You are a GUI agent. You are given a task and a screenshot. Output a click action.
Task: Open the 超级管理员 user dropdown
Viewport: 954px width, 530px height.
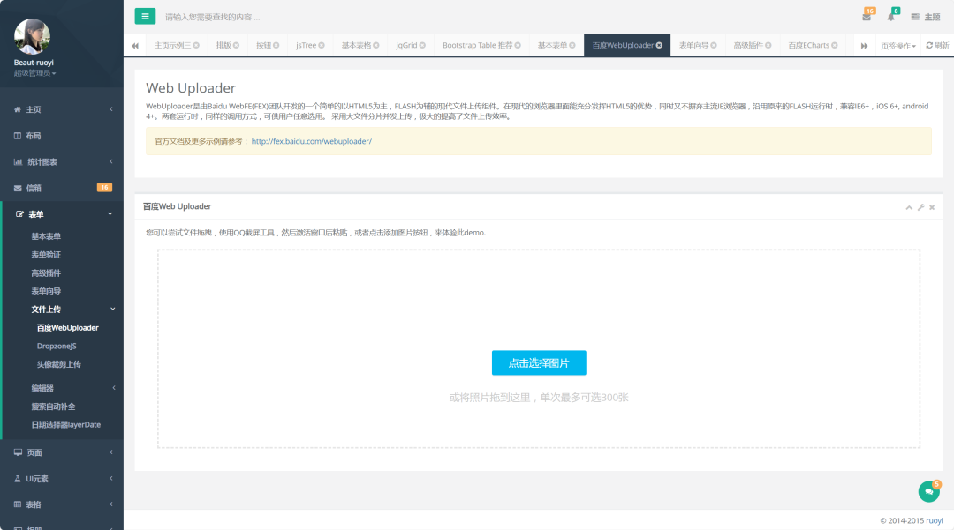point(35,73)
